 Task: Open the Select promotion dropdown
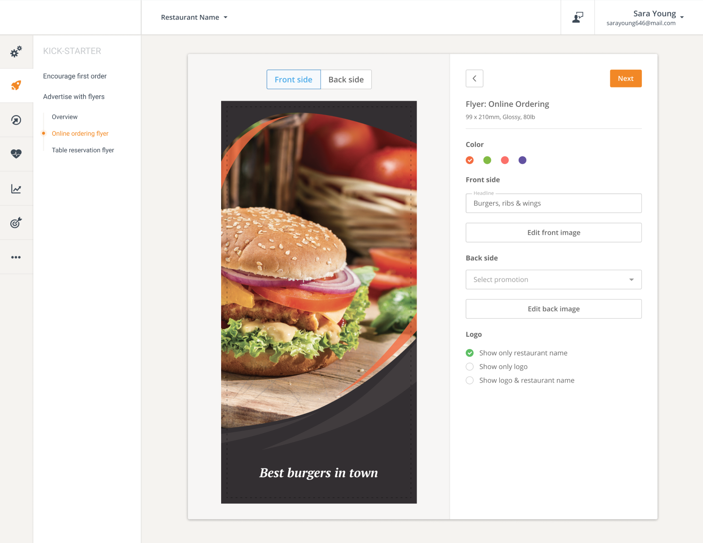click(554, 279)
